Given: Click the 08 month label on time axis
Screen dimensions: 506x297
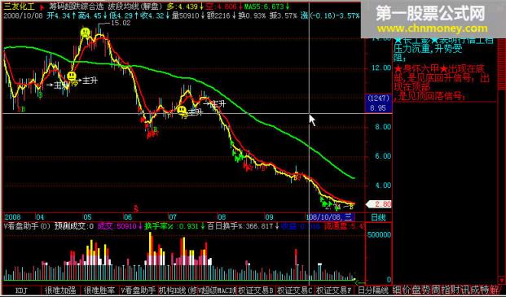Looking at the screenshot, I should pos(222,217).
